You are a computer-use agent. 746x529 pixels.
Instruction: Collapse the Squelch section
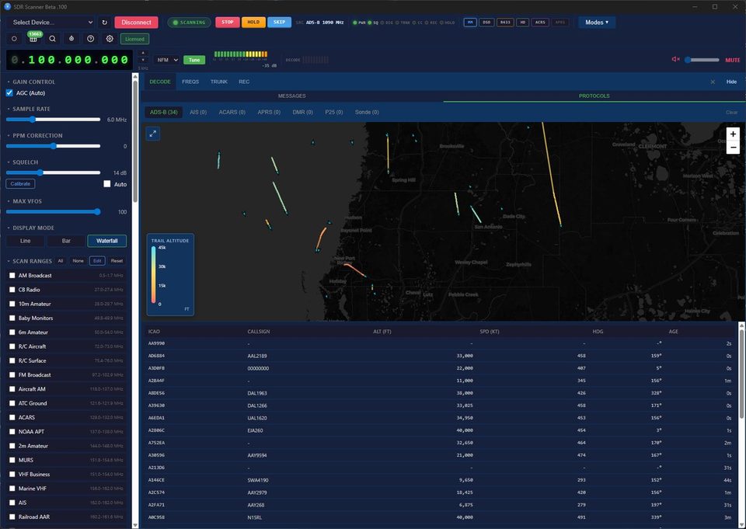[23, 162]
